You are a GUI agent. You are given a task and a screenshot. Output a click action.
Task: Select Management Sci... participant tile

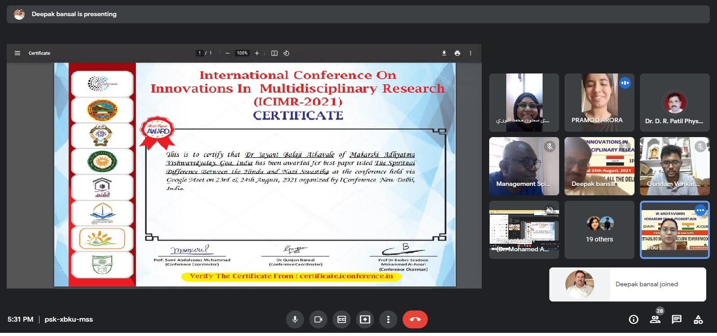pyautogui.click(x=524, y=166)
